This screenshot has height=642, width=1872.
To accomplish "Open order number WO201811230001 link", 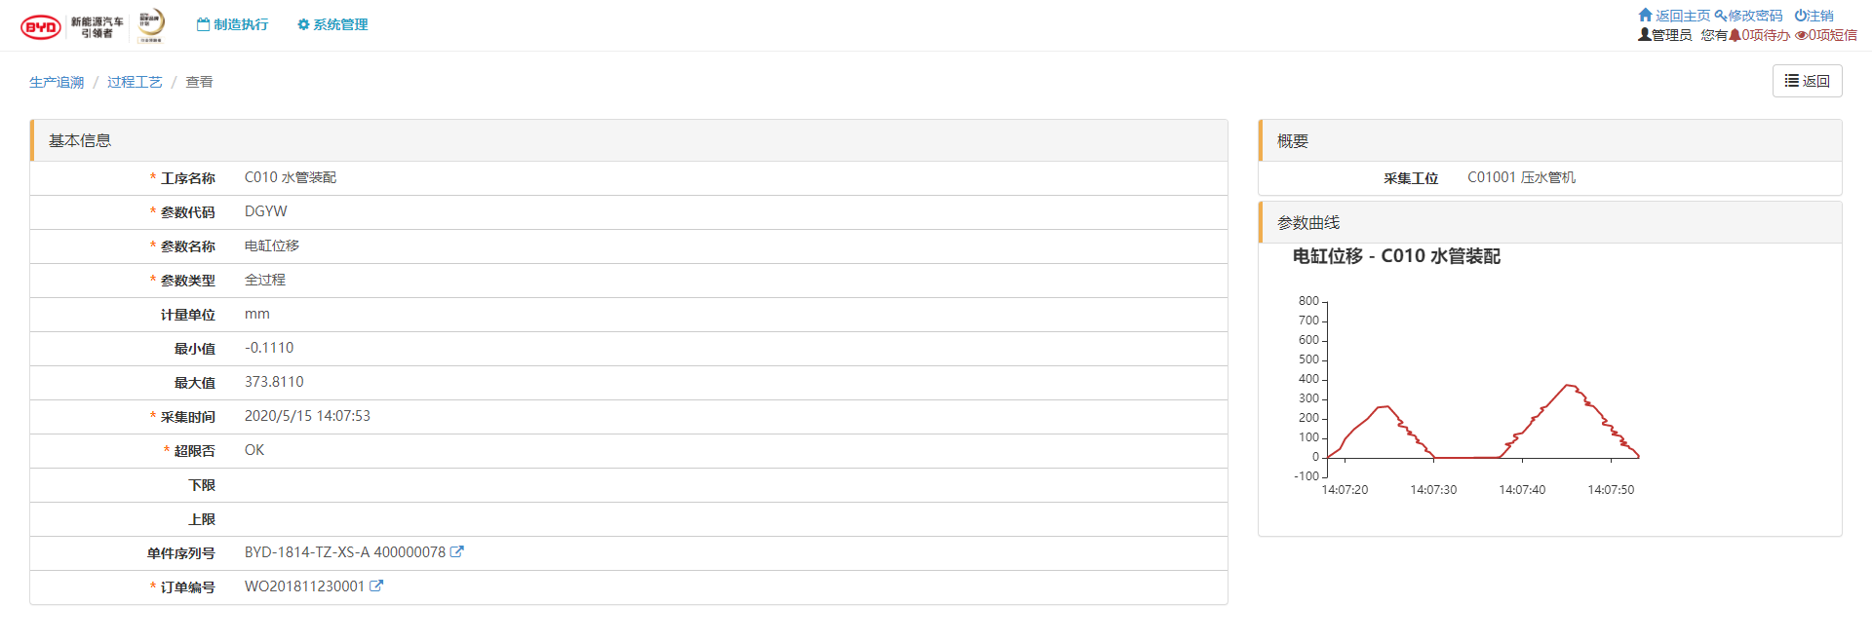I will pos(304,586).
